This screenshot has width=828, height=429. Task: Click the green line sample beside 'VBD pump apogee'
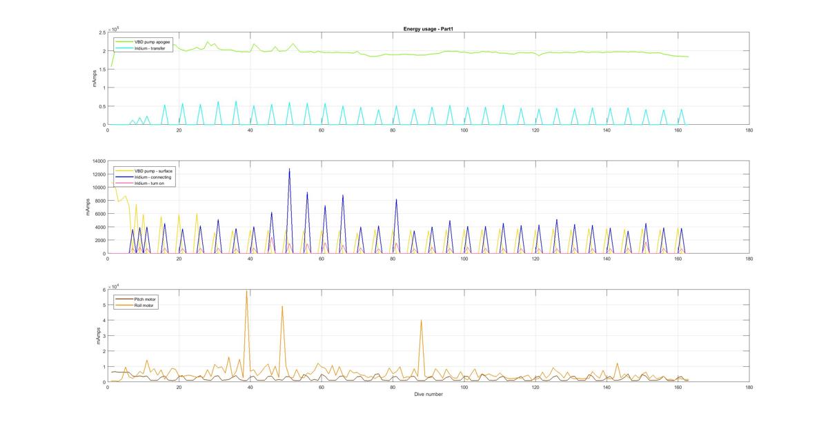point(124,41)
